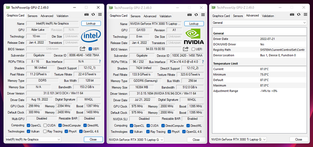
Task: Click the Adjustment Range value -14% to +0%
Action: coord(268,91)
